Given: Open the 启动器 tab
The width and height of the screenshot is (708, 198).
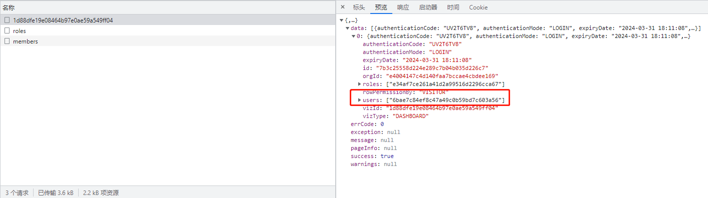Looking at the screenshot, I should coord(428,7).
